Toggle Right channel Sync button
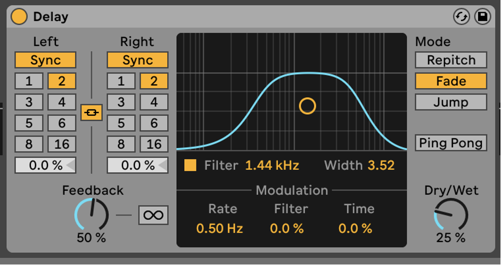The image size is (501, 265). [x=137, y=60]
